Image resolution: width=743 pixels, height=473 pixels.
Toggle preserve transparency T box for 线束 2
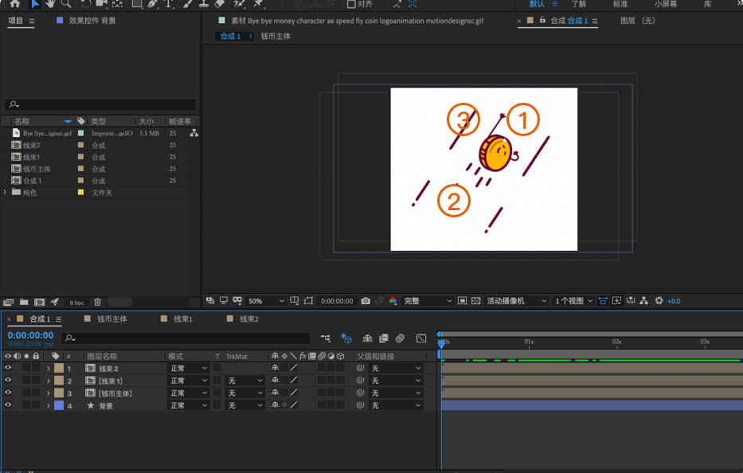tap(217, 368)
